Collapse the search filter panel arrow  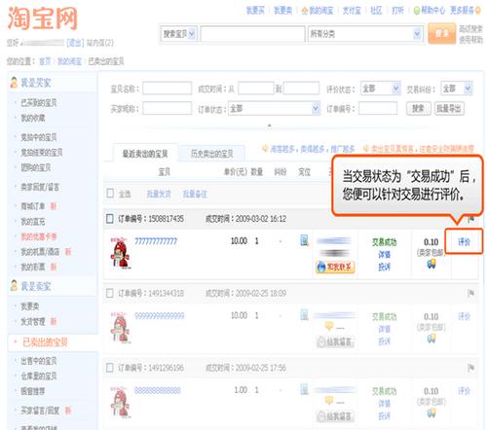click(x=269, y=125)
